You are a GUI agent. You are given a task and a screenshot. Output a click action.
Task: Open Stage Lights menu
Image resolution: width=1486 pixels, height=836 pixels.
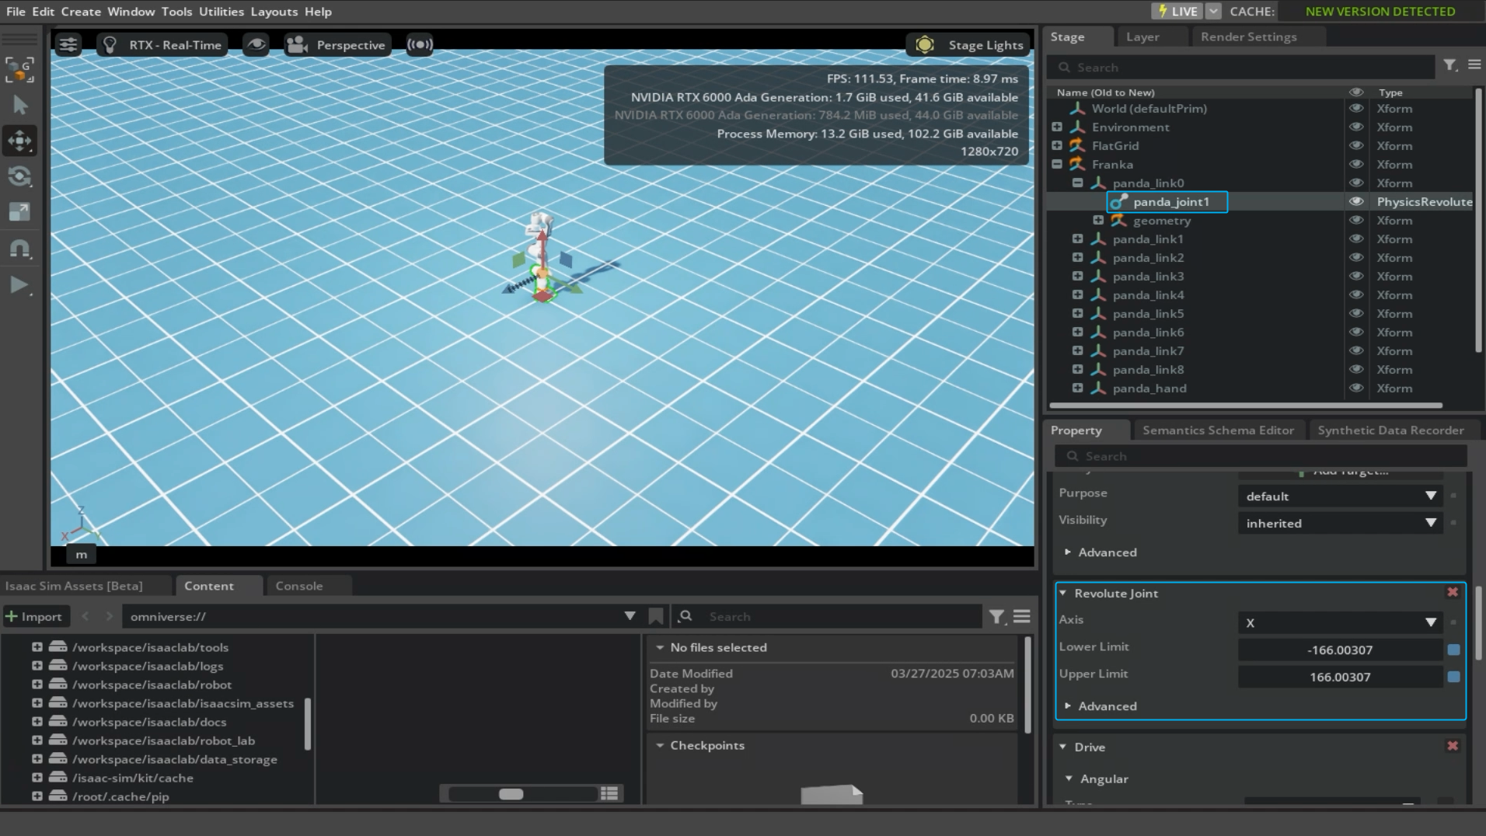coord(969,45)
